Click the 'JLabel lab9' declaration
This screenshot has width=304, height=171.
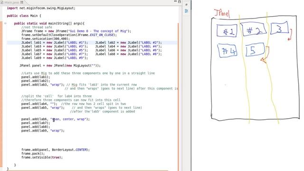tap(55, 58)
